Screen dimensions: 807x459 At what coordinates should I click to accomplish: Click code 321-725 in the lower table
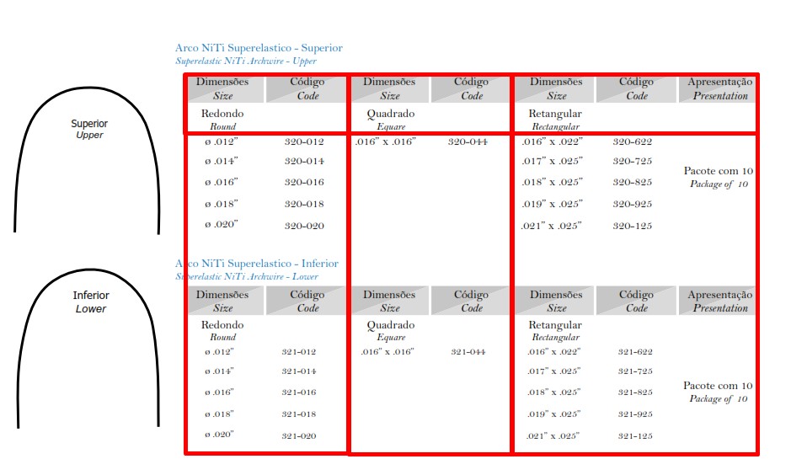point(635,371)
